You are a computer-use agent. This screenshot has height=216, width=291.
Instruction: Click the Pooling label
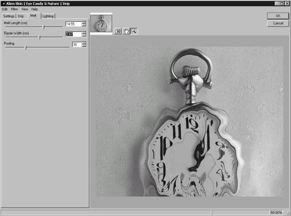[x=9, y=43]
